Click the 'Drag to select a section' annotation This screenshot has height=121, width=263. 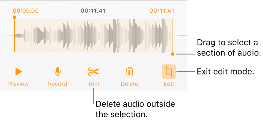[x=228, y=48]
